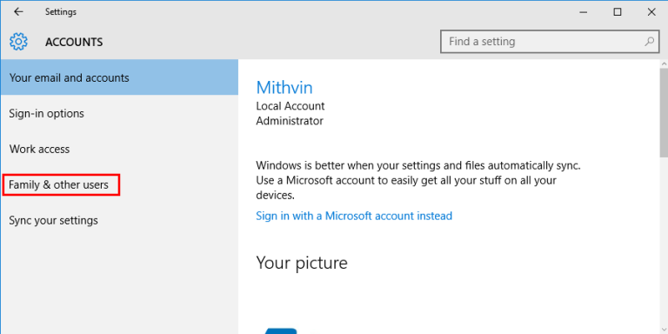This screenshot has height=334, width=668.
Task: Click the ACCOUNTS heading
Action: click(74, 42)
